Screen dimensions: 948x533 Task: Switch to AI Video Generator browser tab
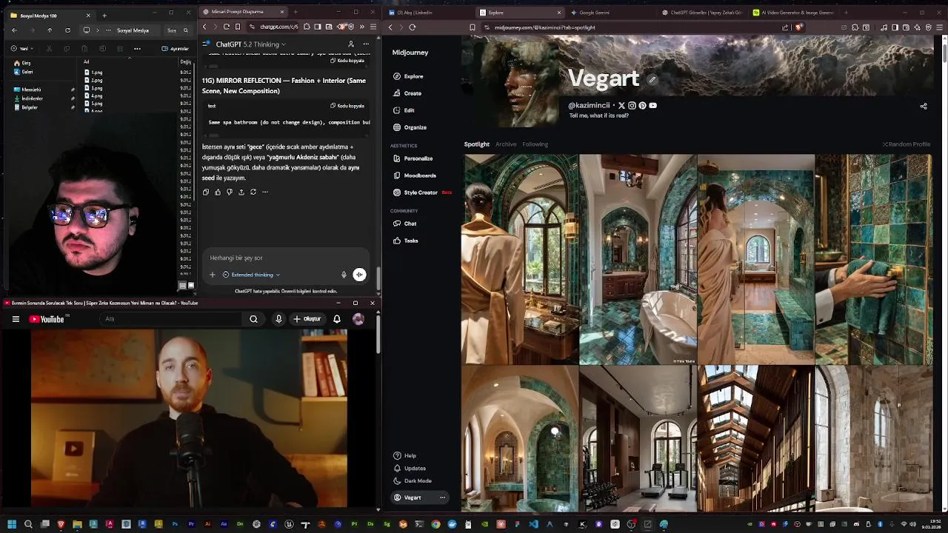click(792, 13)
